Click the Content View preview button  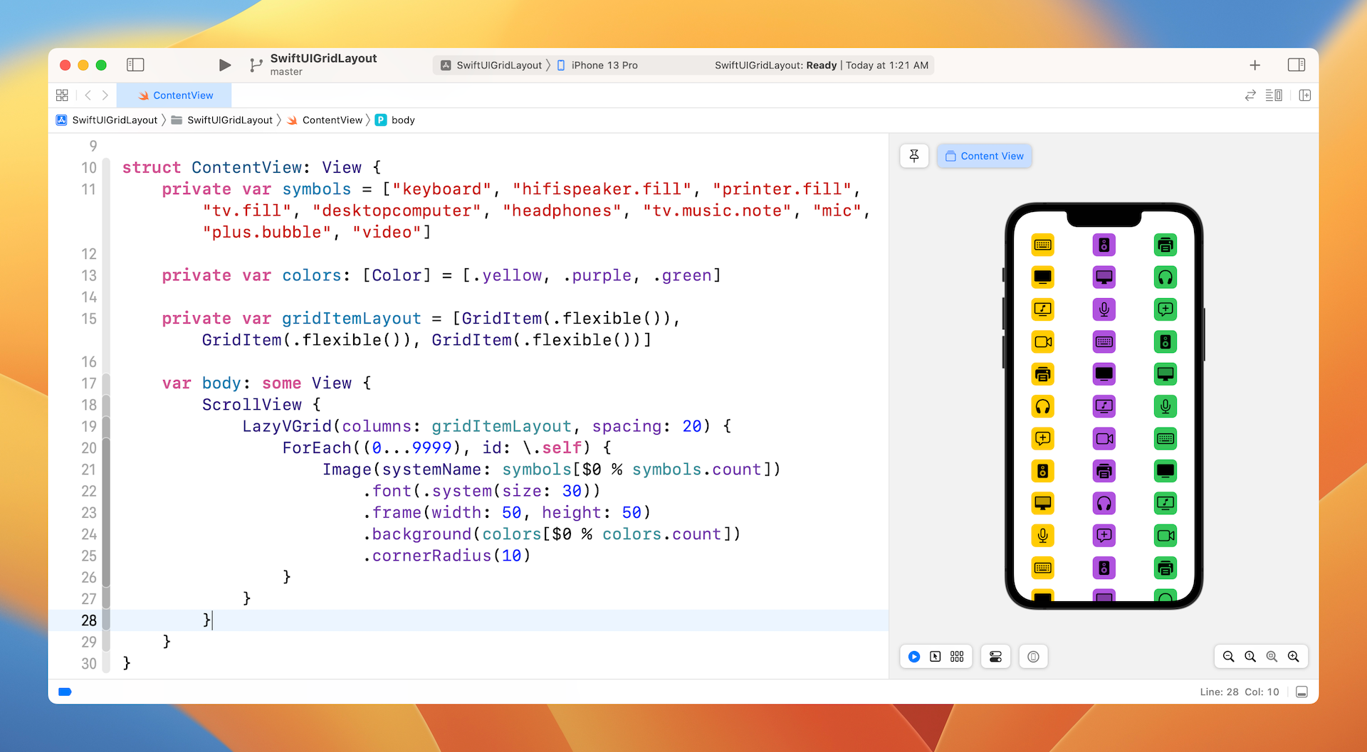pyautogui.click(x=984, y=156)
